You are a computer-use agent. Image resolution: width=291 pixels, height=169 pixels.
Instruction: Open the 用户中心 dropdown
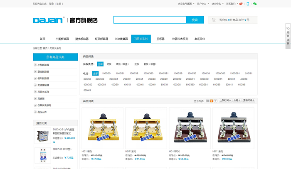click(203, 4)
